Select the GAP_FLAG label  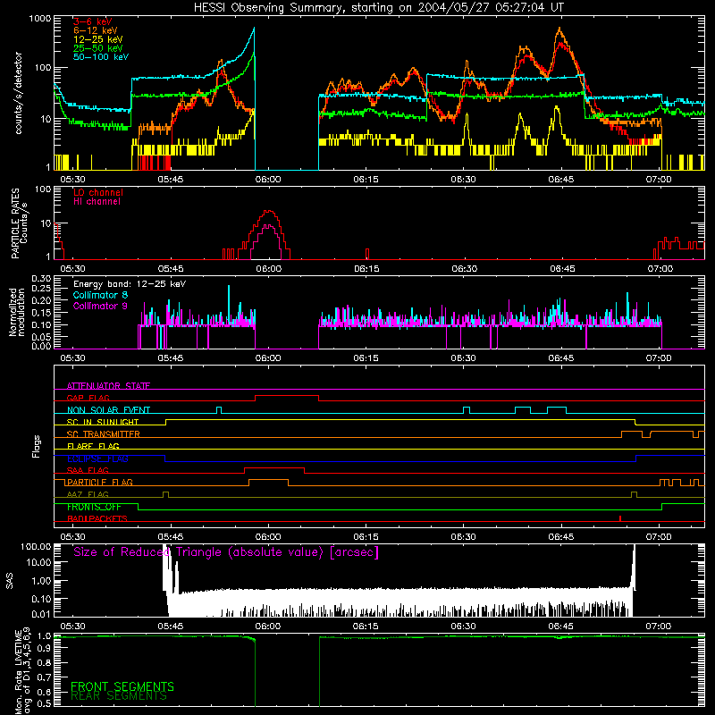(x=88, y=398)
